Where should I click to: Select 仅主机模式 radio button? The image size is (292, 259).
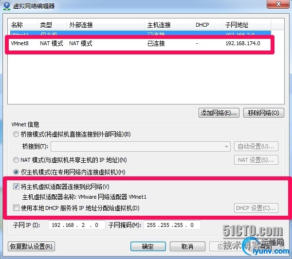[16, 172]
